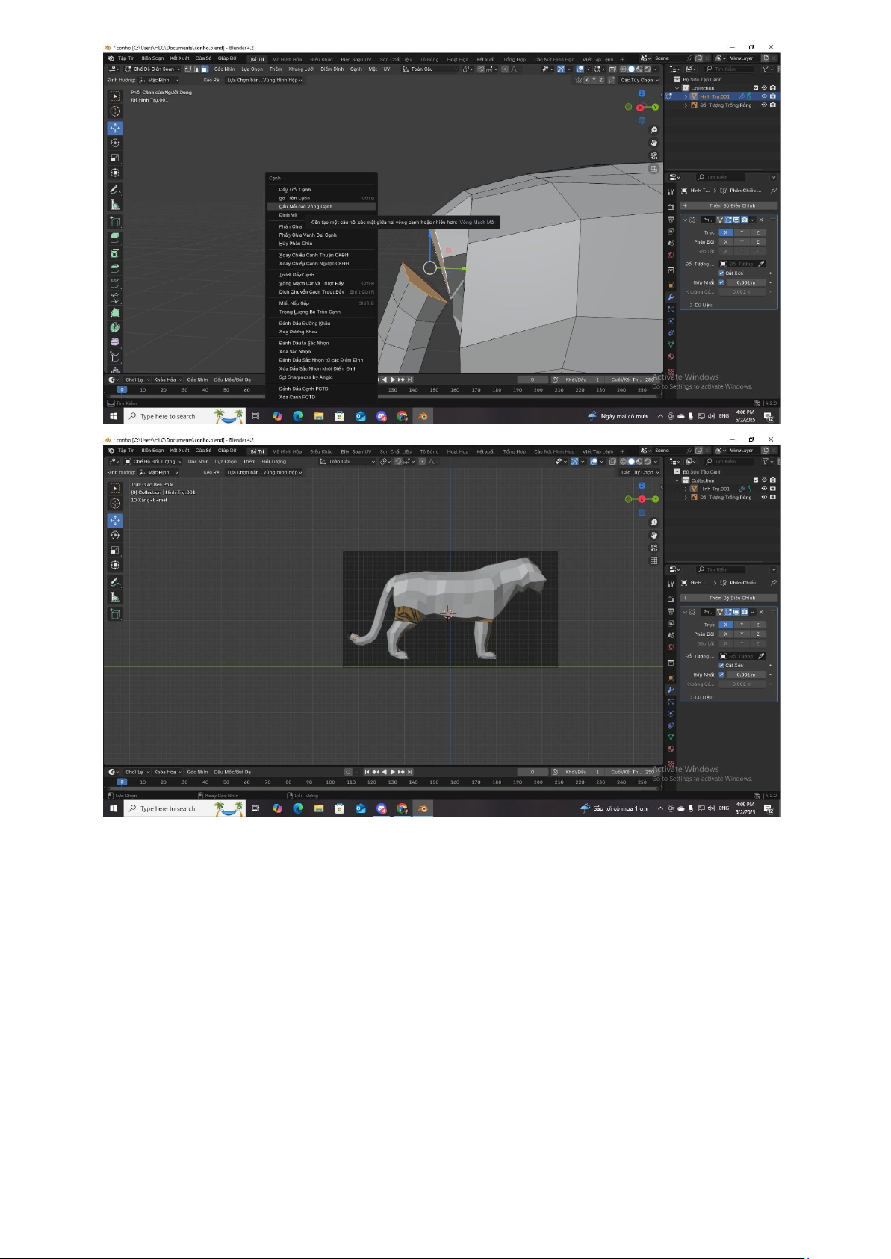This screenshot has height=1259, width=891.
Task: Remove modifier with X in upper modifier header
Action: coord(761,220)
